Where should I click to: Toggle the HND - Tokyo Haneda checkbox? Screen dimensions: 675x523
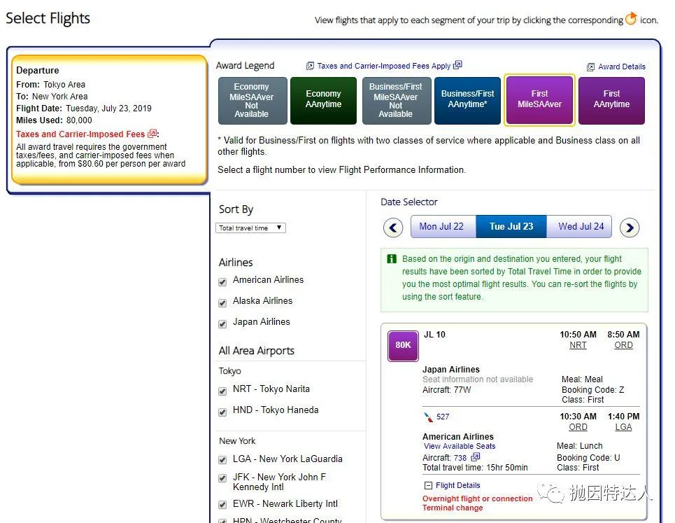tap(222, 412)
